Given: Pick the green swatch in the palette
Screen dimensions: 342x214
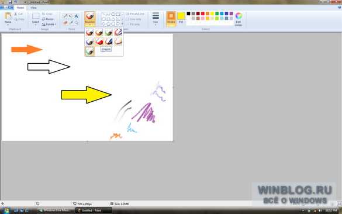Looking at the screenshot, I should click(217, 14).
